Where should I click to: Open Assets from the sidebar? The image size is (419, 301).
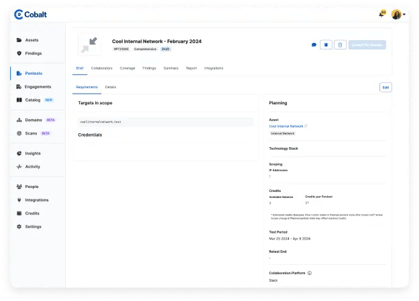pyautogui.click(x=32, y=40)
